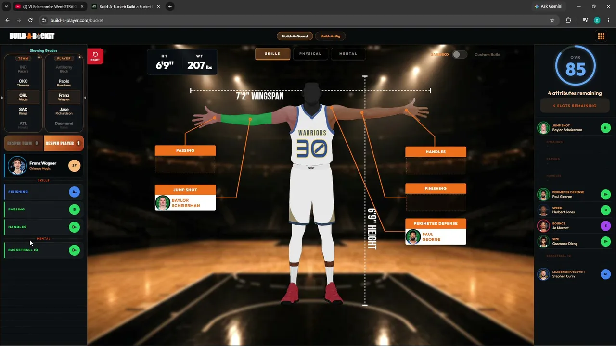616x346 pixels.
Task: Select the Build-A-Big mode
Action: click(x=331, y=36)
